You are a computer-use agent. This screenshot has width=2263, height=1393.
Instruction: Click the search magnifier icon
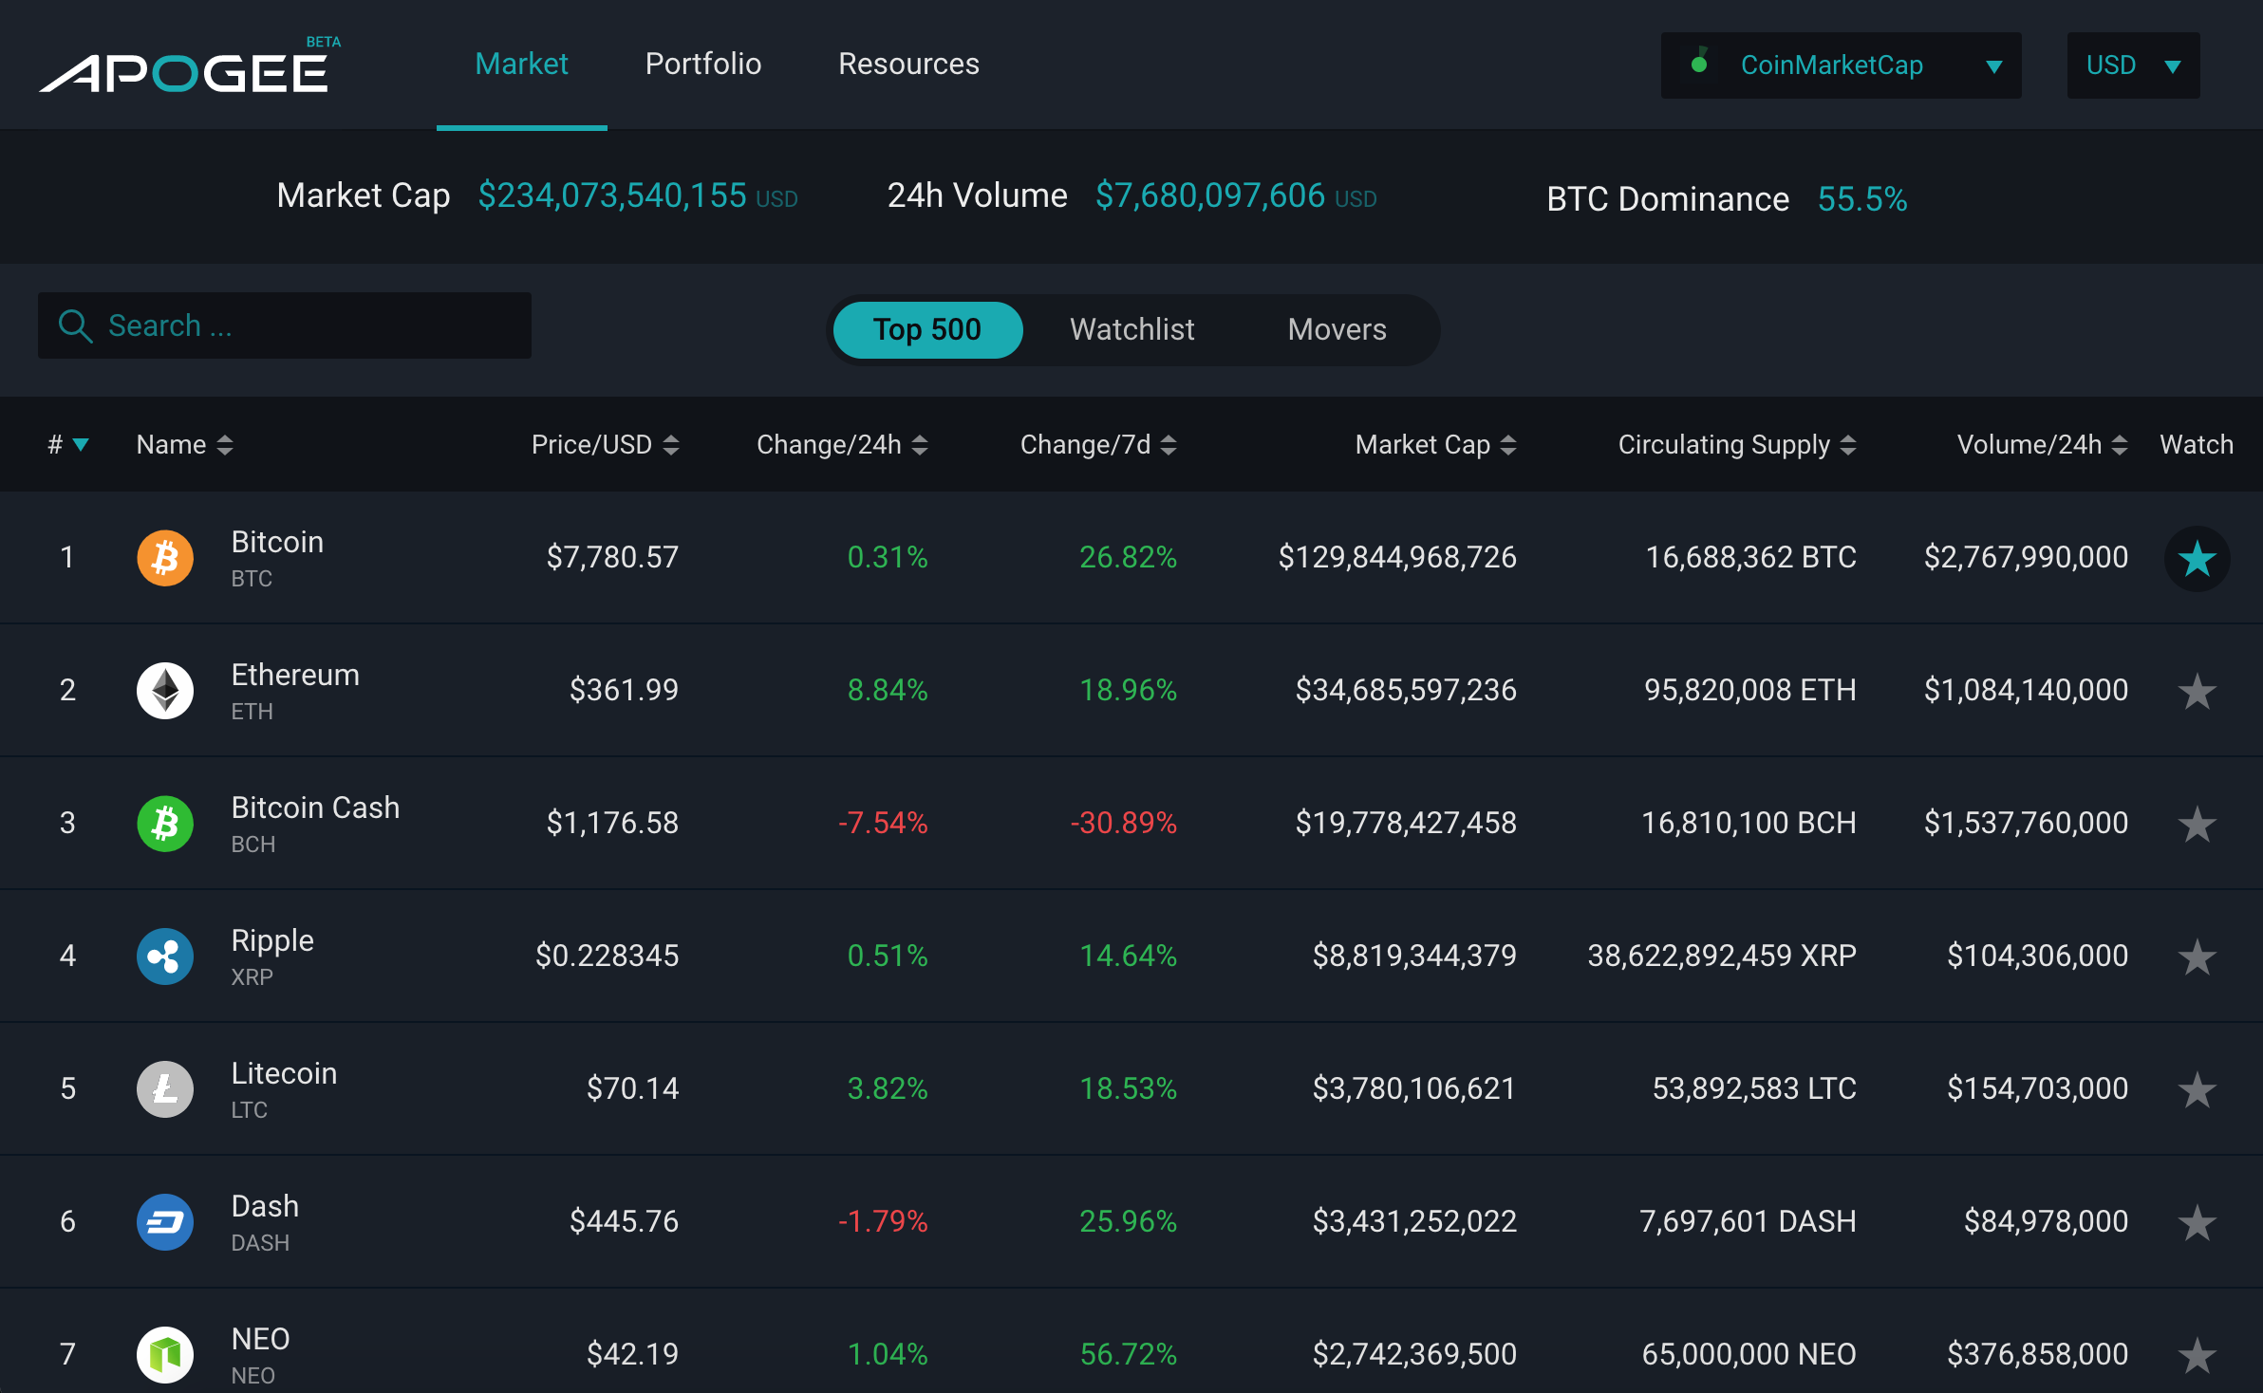[x=75, y=325]
